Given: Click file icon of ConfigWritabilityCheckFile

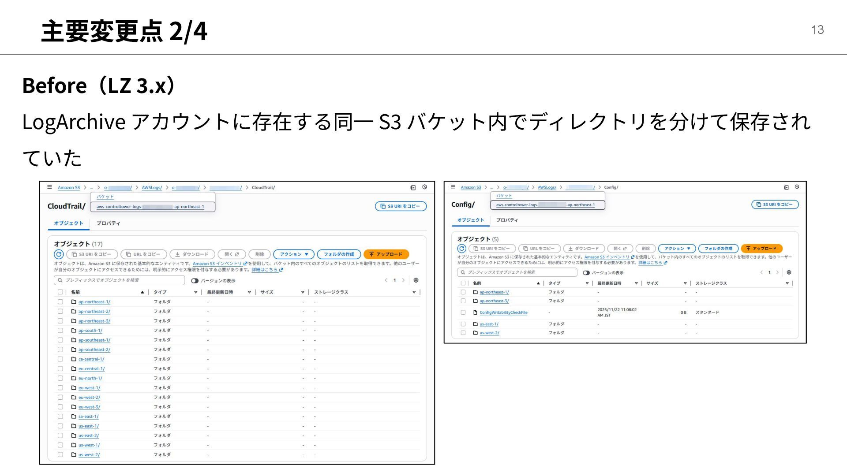Looking at the screenshot, I should point(475,312).
